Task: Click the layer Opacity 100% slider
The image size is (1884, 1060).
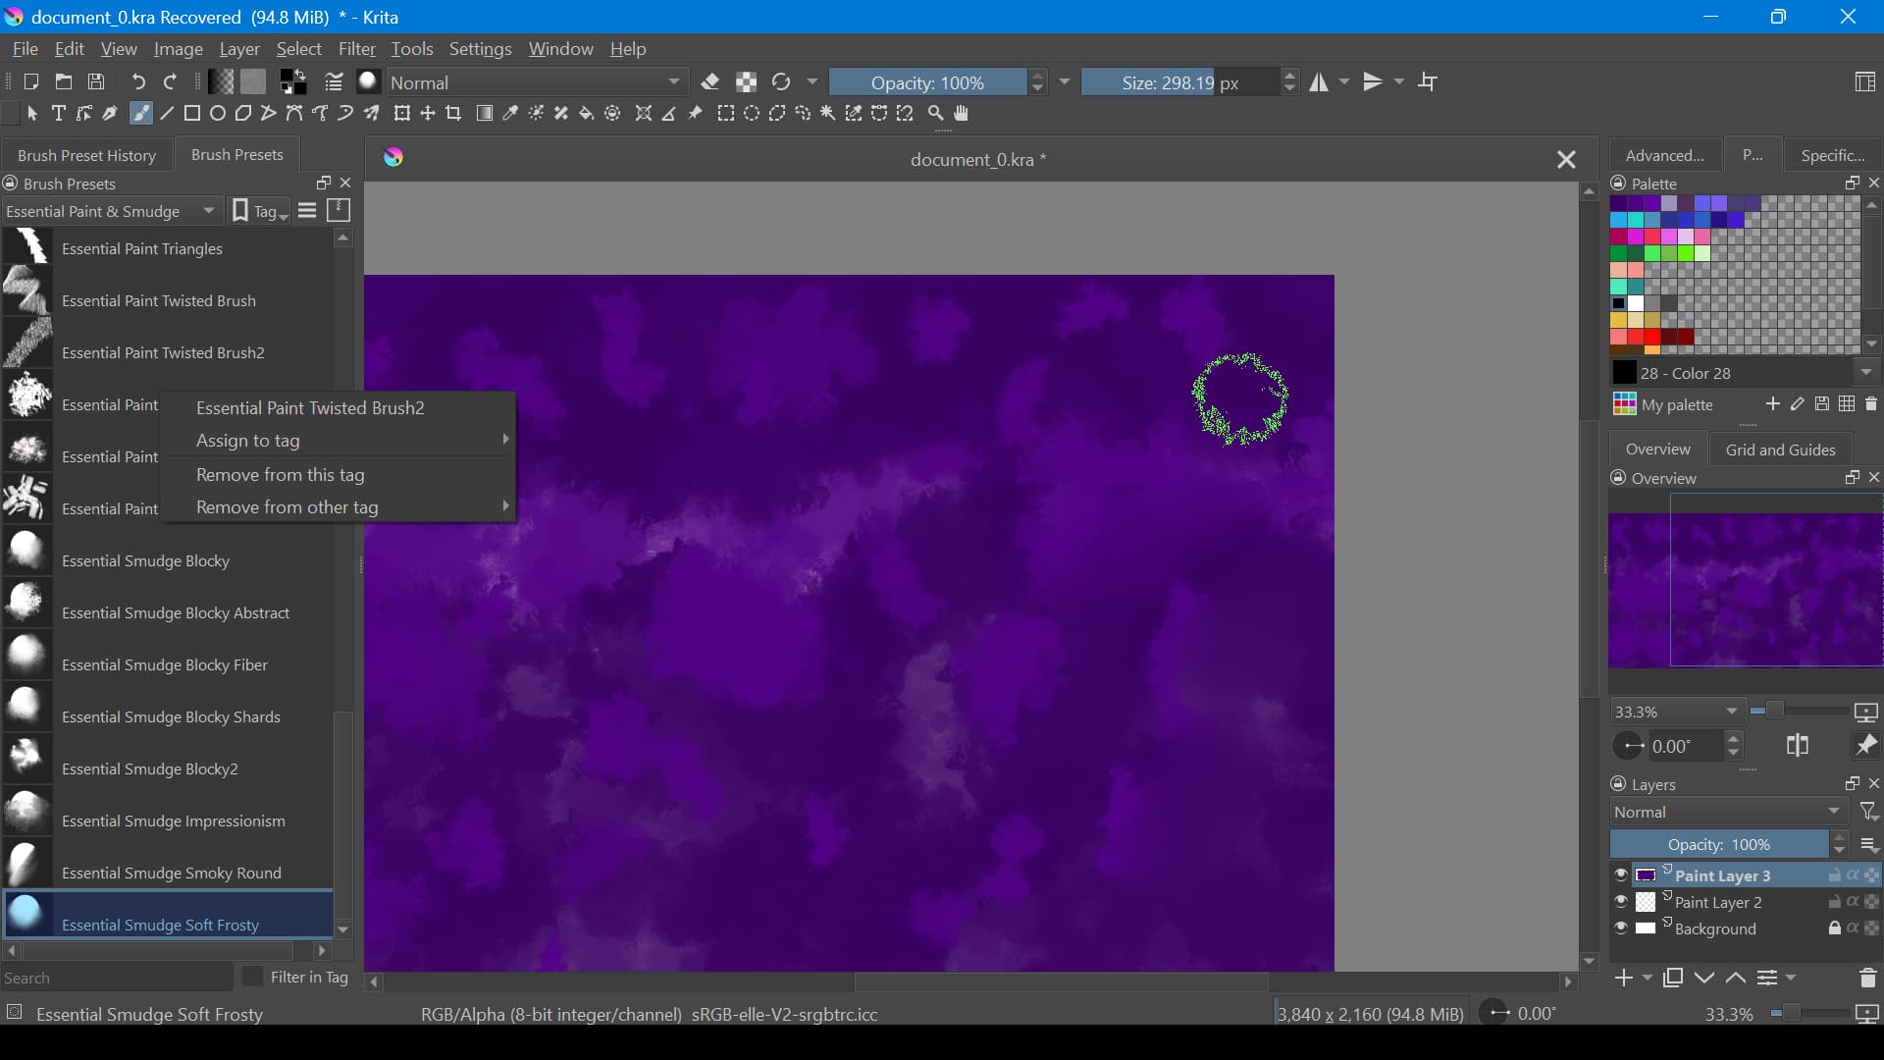Action: click(1718, 844)
